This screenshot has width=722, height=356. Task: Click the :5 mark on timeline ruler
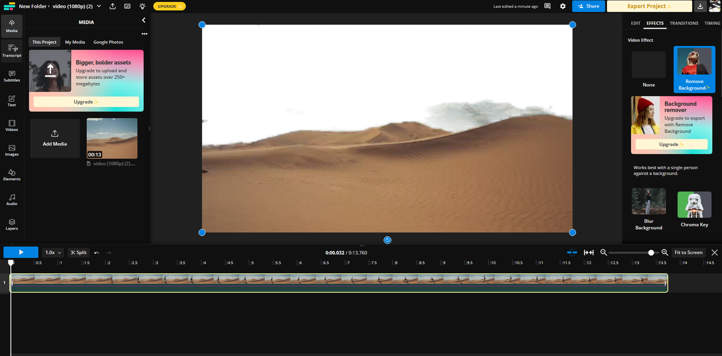252,263
